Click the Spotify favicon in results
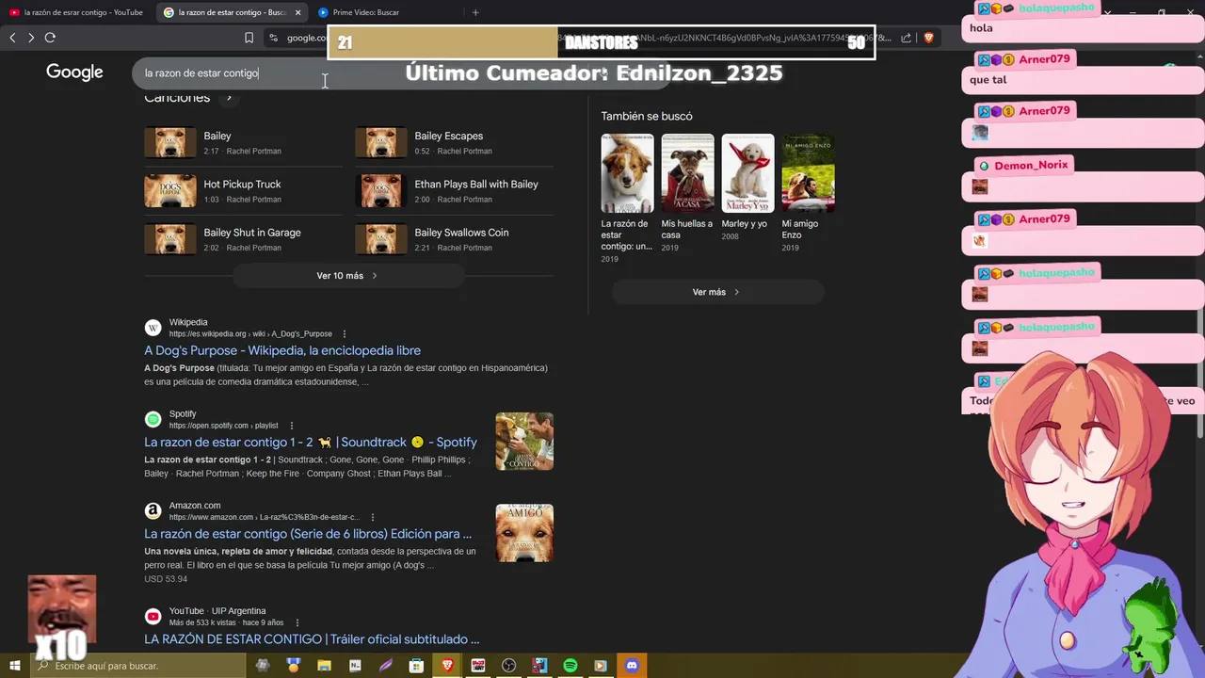The width and height of the screenshot is (1205, 678). coord(153,419)
